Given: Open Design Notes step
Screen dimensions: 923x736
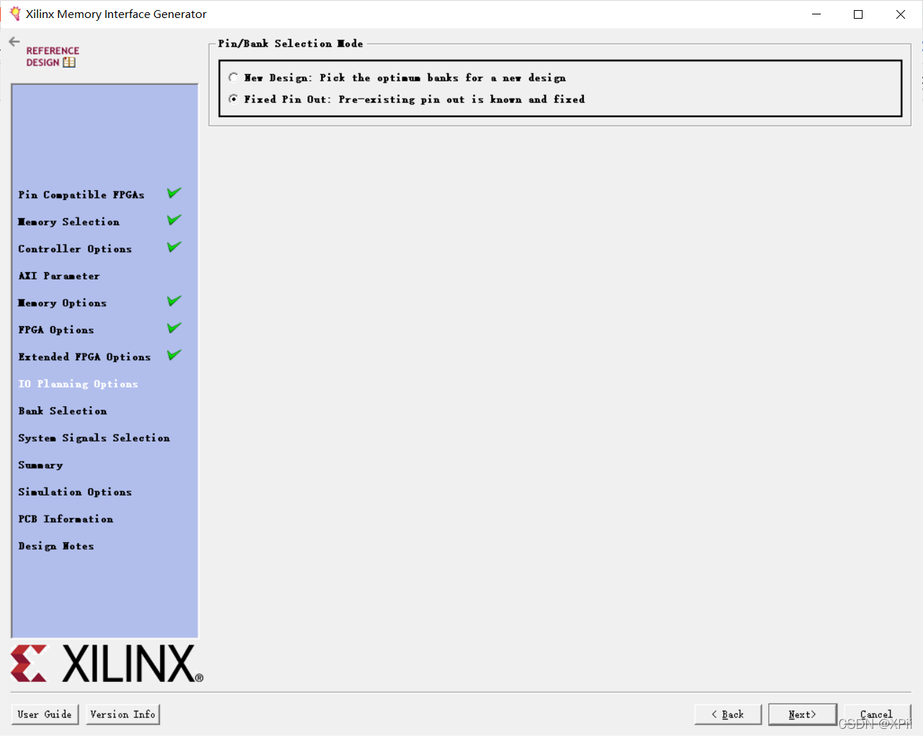Looking at the screenshot, I should (56, 546).
